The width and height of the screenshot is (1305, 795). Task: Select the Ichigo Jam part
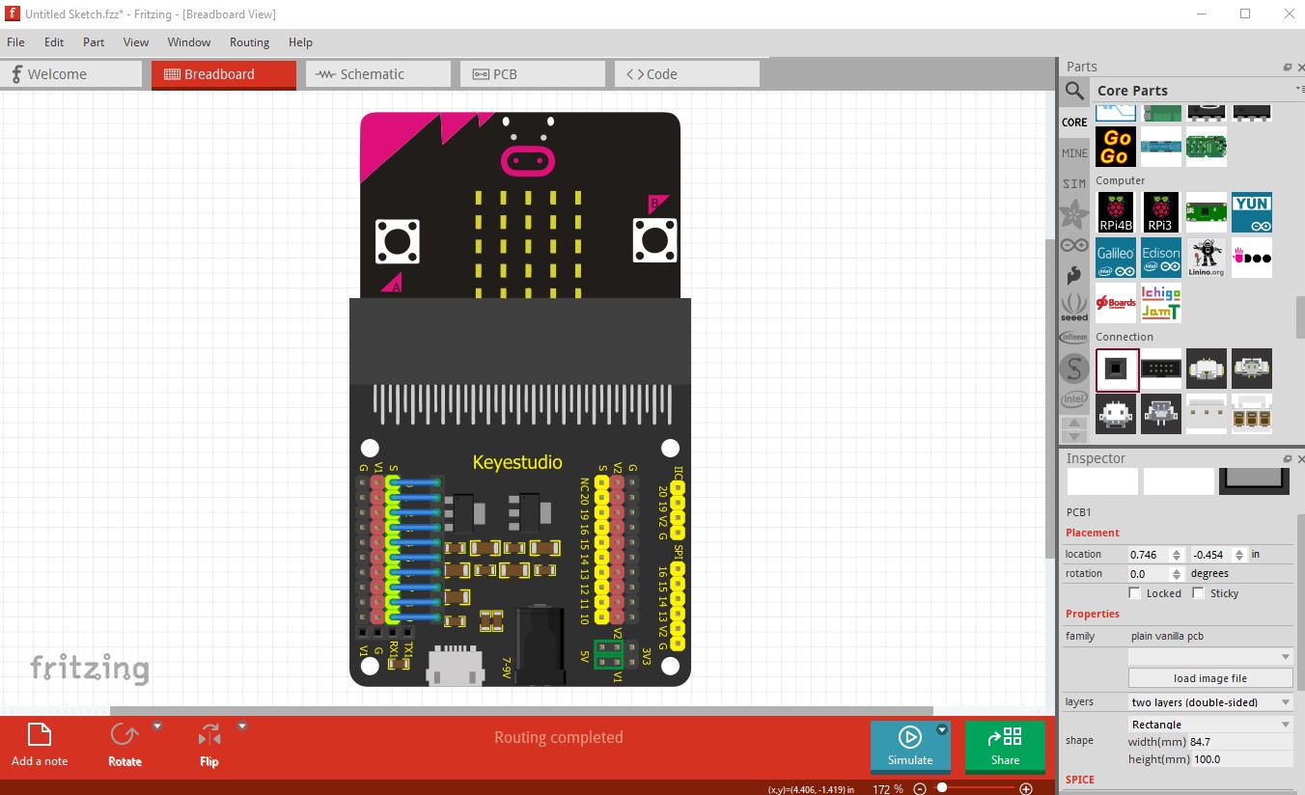click(1161, 303)
